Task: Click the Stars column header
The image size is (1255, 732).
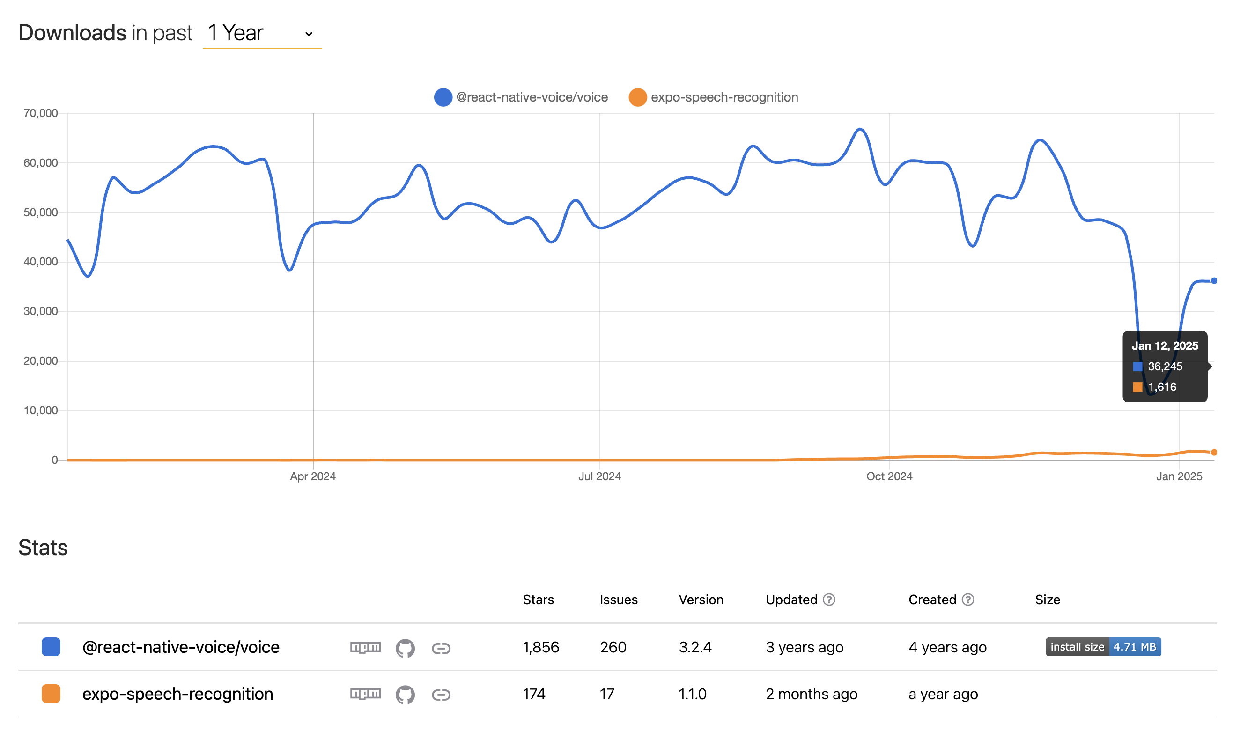Action: point(538,600)
